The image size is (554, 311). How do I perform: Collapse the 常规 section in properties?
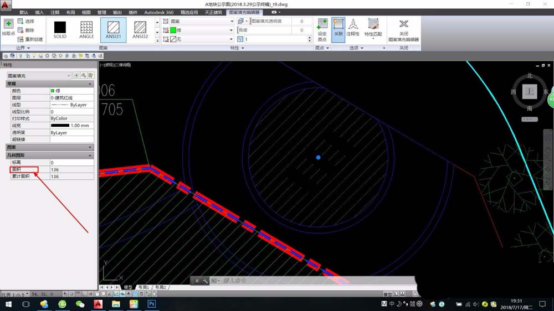[90, 84]
